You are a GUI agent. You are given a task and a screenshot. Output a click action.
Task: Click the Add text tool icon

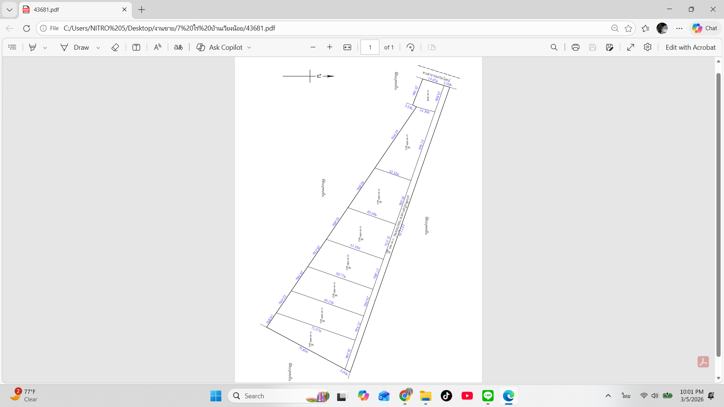pyautogui.click(x=136, y=47)
